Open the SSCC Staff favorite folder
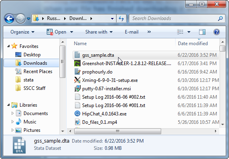 click(34, 88)
